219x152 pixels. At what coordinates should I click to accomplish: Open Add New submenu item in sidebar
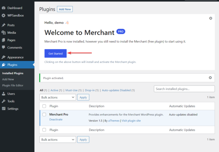pyautogui.click(x=8, y=79)
